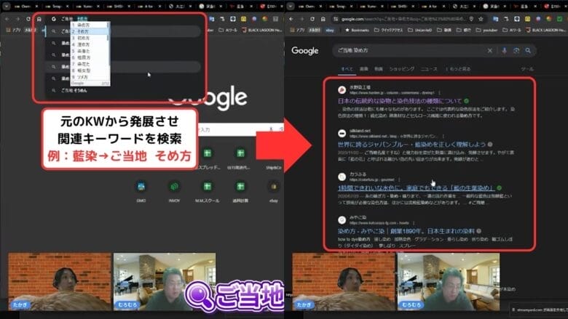Clear the Google search query with X
Screen dimensions: 568x319
click(x=490, y=51)
